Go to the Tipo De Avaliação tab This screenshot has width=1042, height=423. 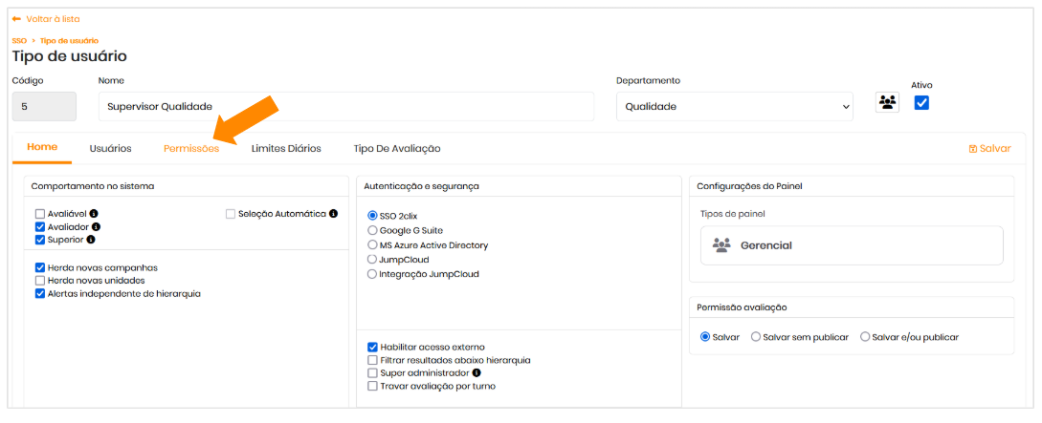[396, 149]
